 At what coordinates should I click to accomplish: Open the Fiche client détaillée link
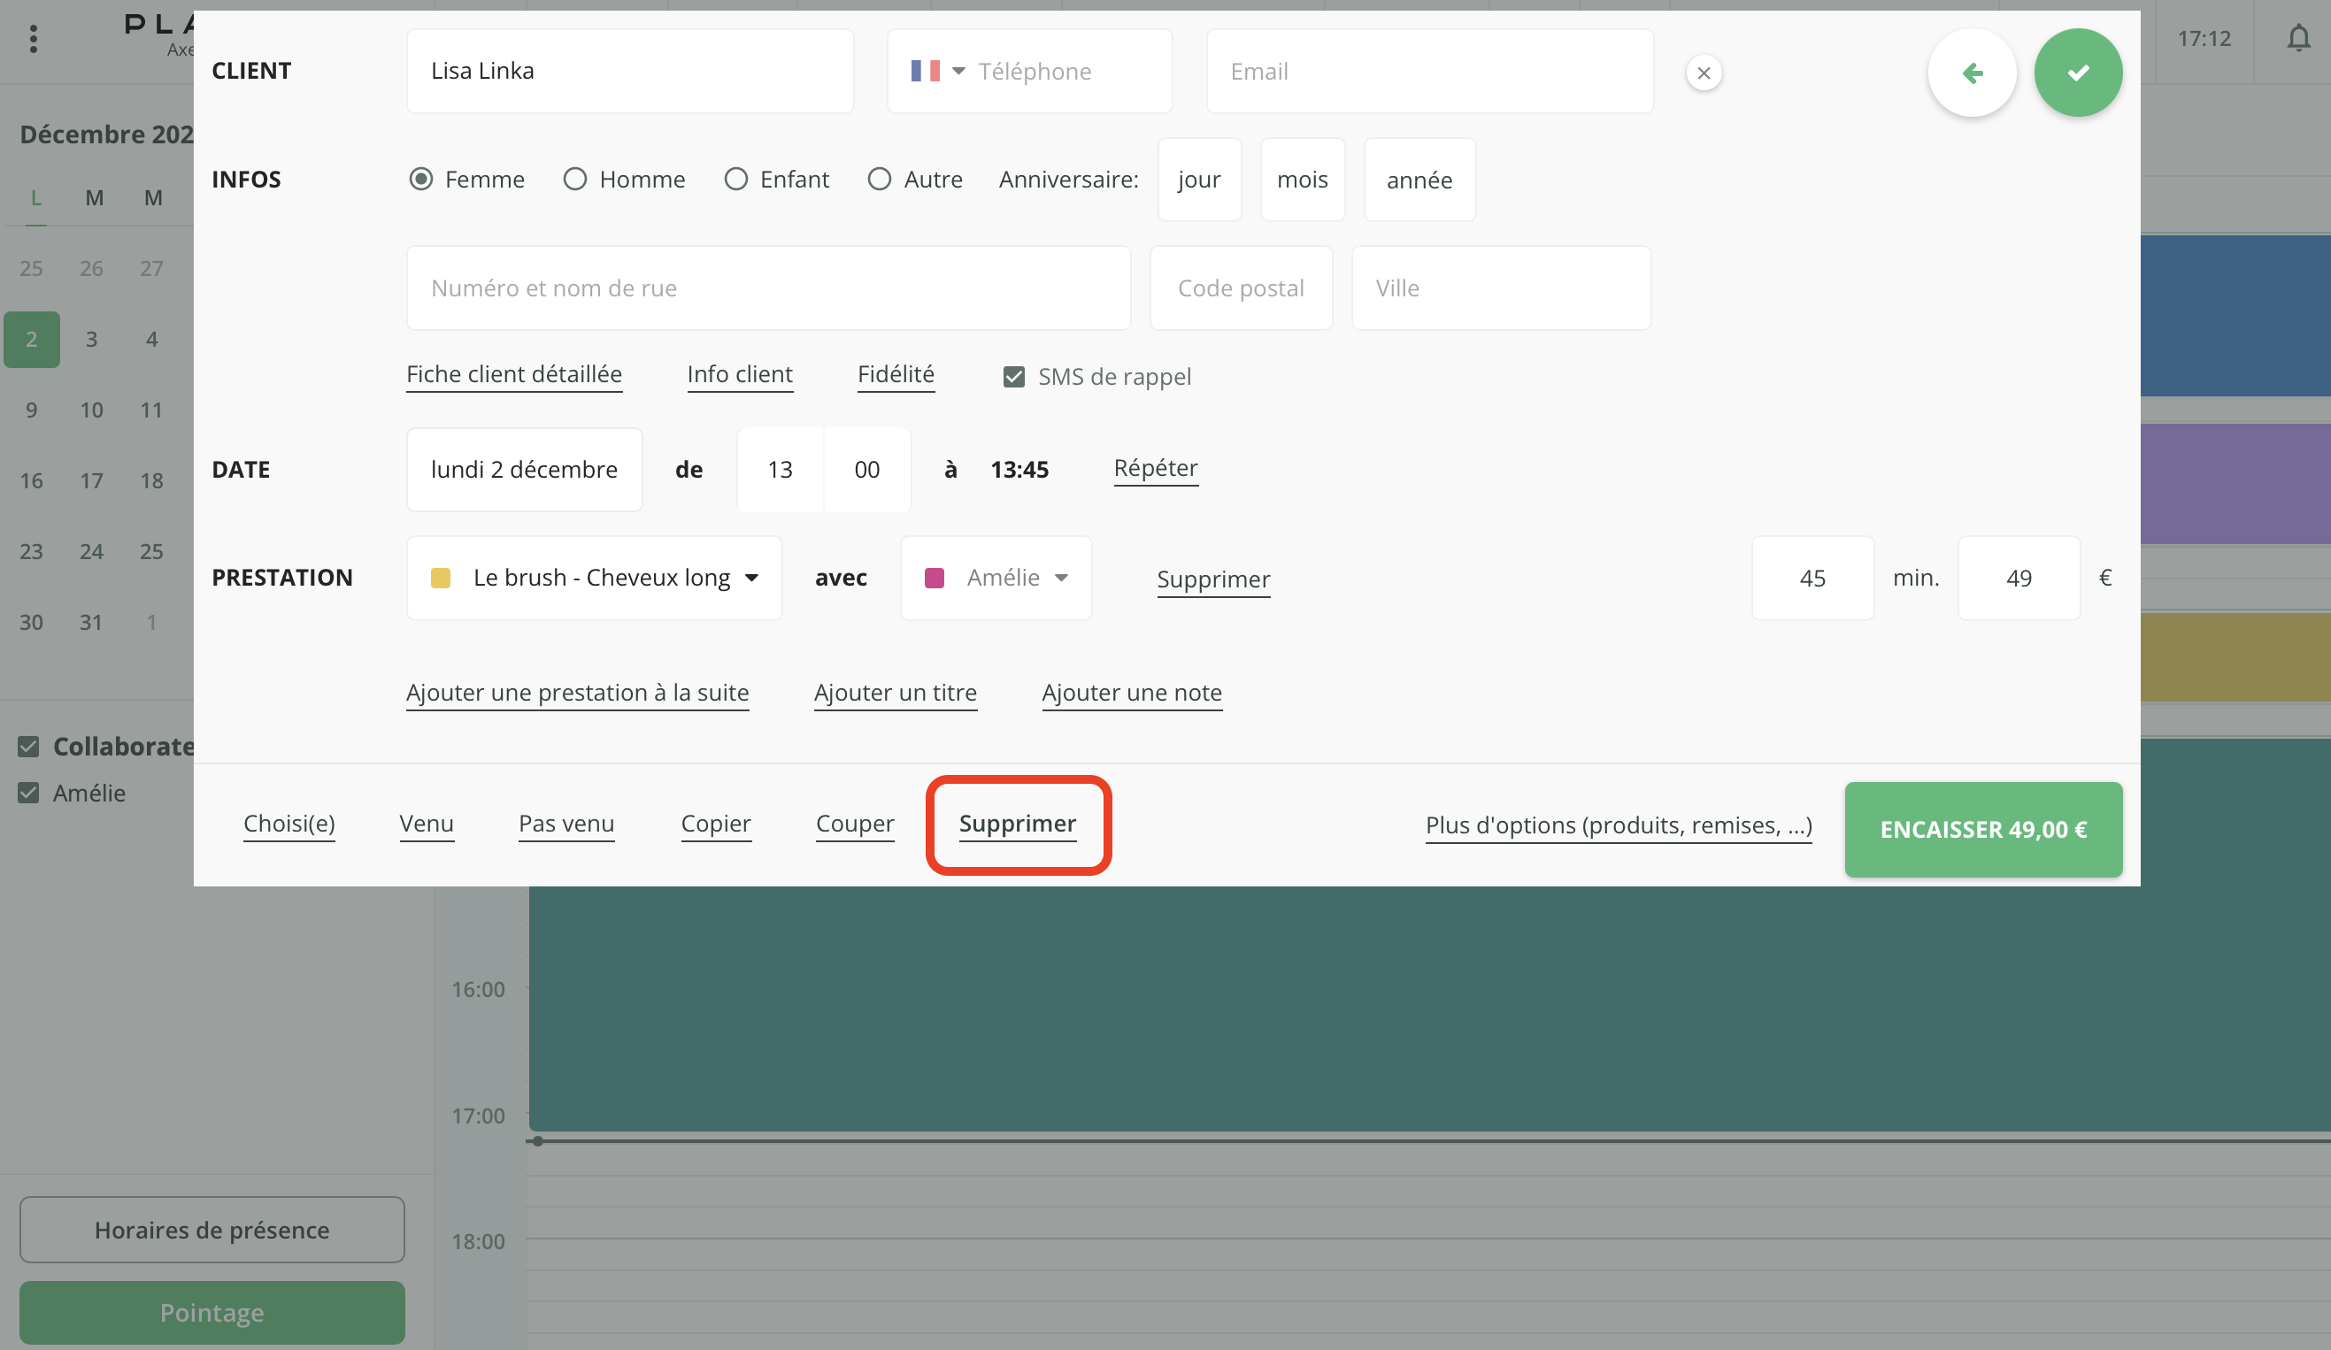tap(513, 373)
